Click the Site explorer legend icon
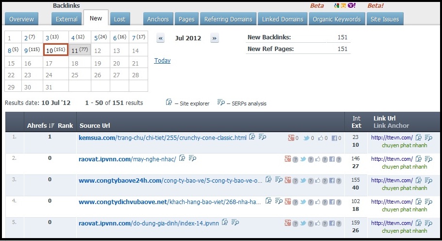The image size is (442, 241). click(x=169, y=102)
